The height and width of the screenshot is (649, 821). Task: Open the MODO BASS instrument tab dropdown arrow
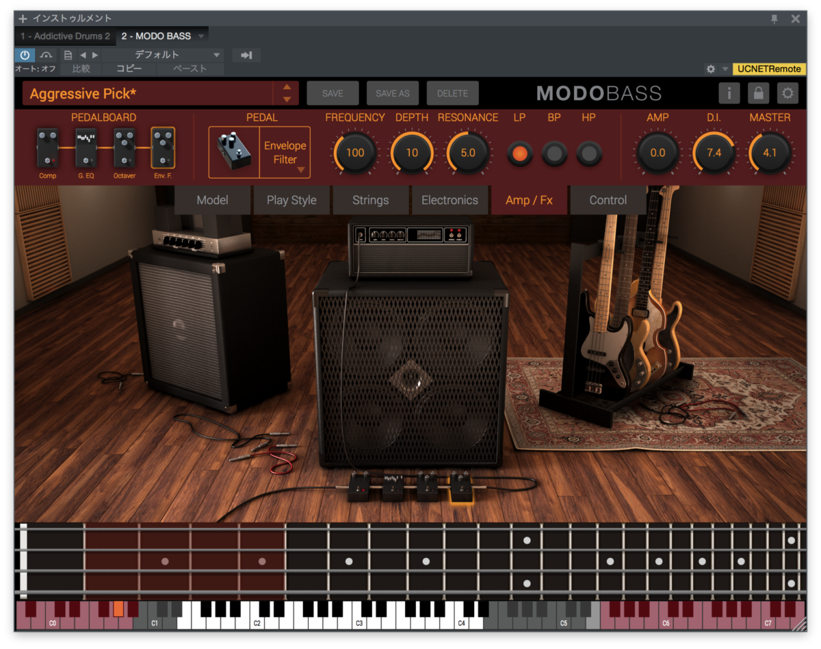pos(201,36)
